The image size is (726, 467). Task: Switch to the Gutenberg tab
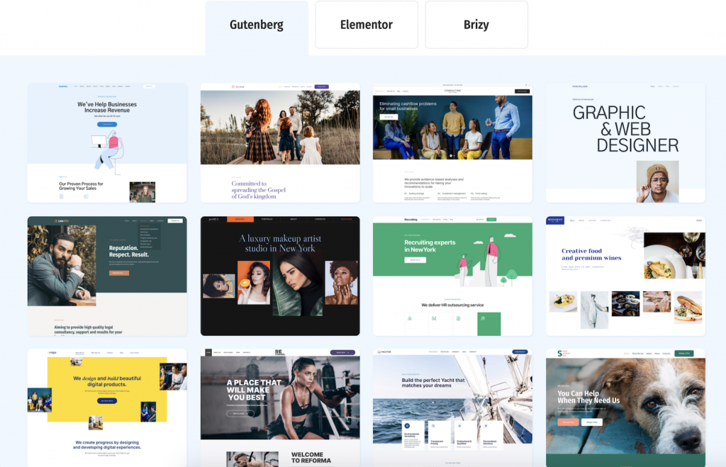point(257,26)
